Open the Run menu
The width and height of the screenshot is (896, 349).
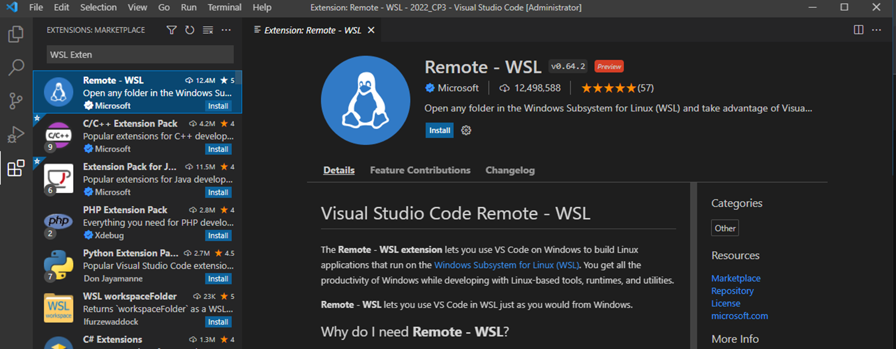coord(189,7)
